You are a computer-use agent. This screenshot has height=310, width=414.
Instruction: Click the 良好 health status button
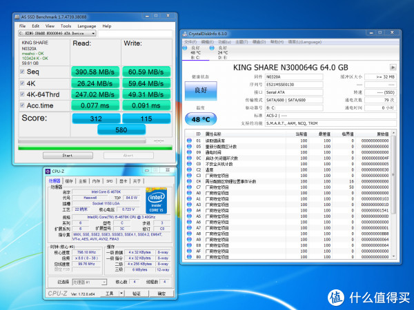point(201,90)
